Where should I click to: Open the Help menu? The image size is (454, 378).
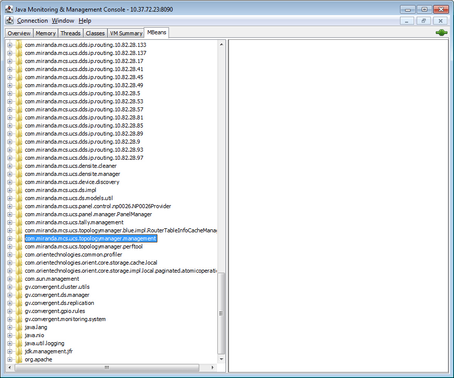[85, 21]
